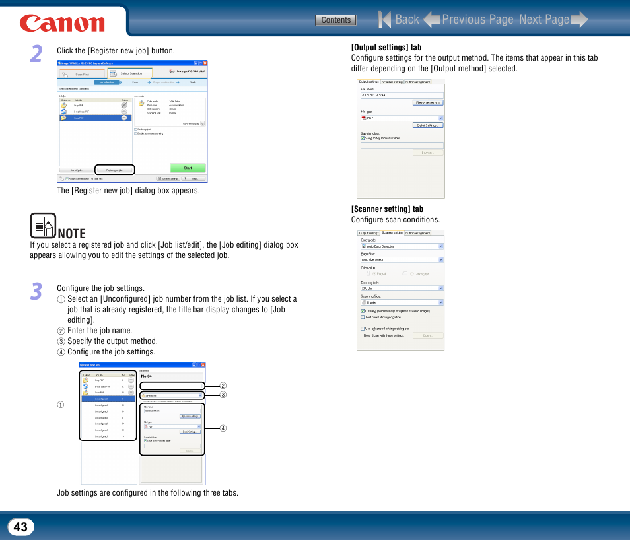Open the Color mode dropdown
This screenshot has height=540, width=630.
click(402, 246)
